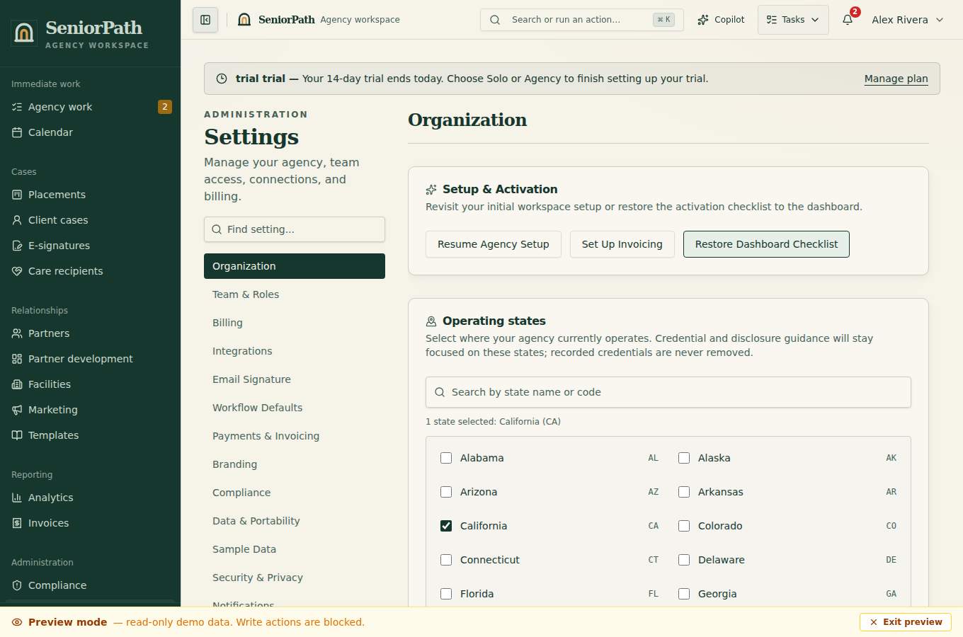Click the state name or code search box
This screenshot has height=637, width=963.
[668, 392]
